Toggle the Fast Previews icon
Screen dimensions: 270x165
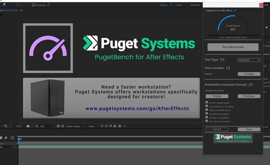[x=58, y=126]
